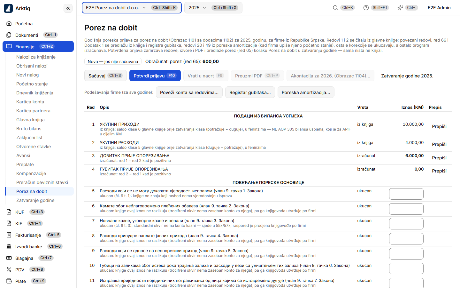
Task: Open Izvodi banke via the bank icon
Action: click(x=9, y=247)
